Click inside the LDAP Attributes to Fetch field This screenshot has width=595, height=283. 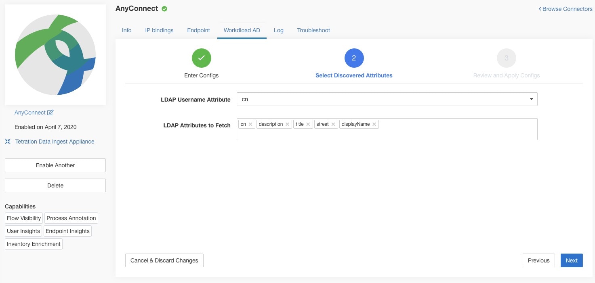pos(387,129)
